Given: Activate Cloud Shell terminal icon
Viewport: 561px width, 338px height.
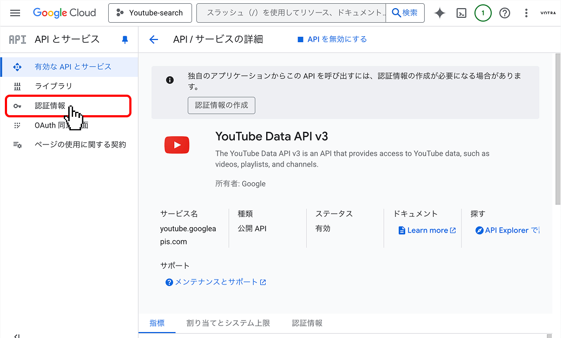Looking at the screenshot, I should pos(461,13).
